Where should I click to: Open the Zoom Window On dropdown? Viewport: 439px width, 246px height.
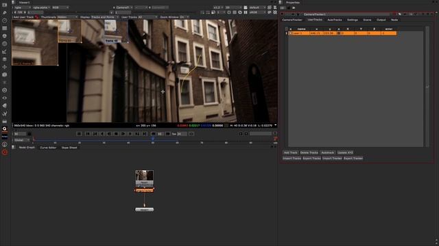pos(185,17)
